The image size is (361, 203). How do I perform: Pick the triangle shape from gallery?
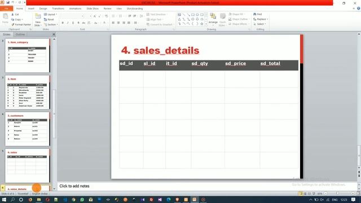[x=179, y=19]
